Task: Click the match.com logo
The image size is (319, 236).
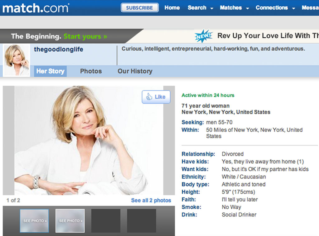Action: pyautogui.click(x=35, y=8)
